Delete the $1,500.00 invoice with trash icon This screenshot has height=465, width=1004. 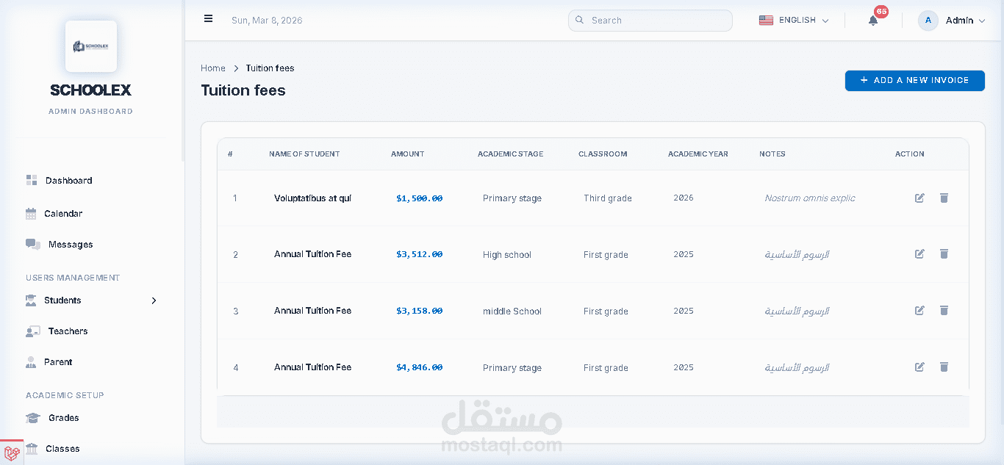[944, 198]
